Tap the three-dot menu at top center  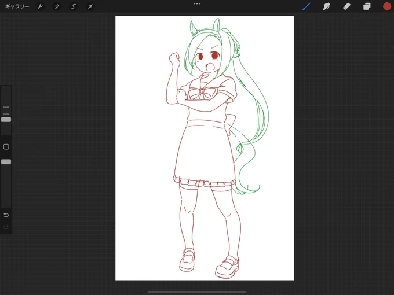[197, 4]
